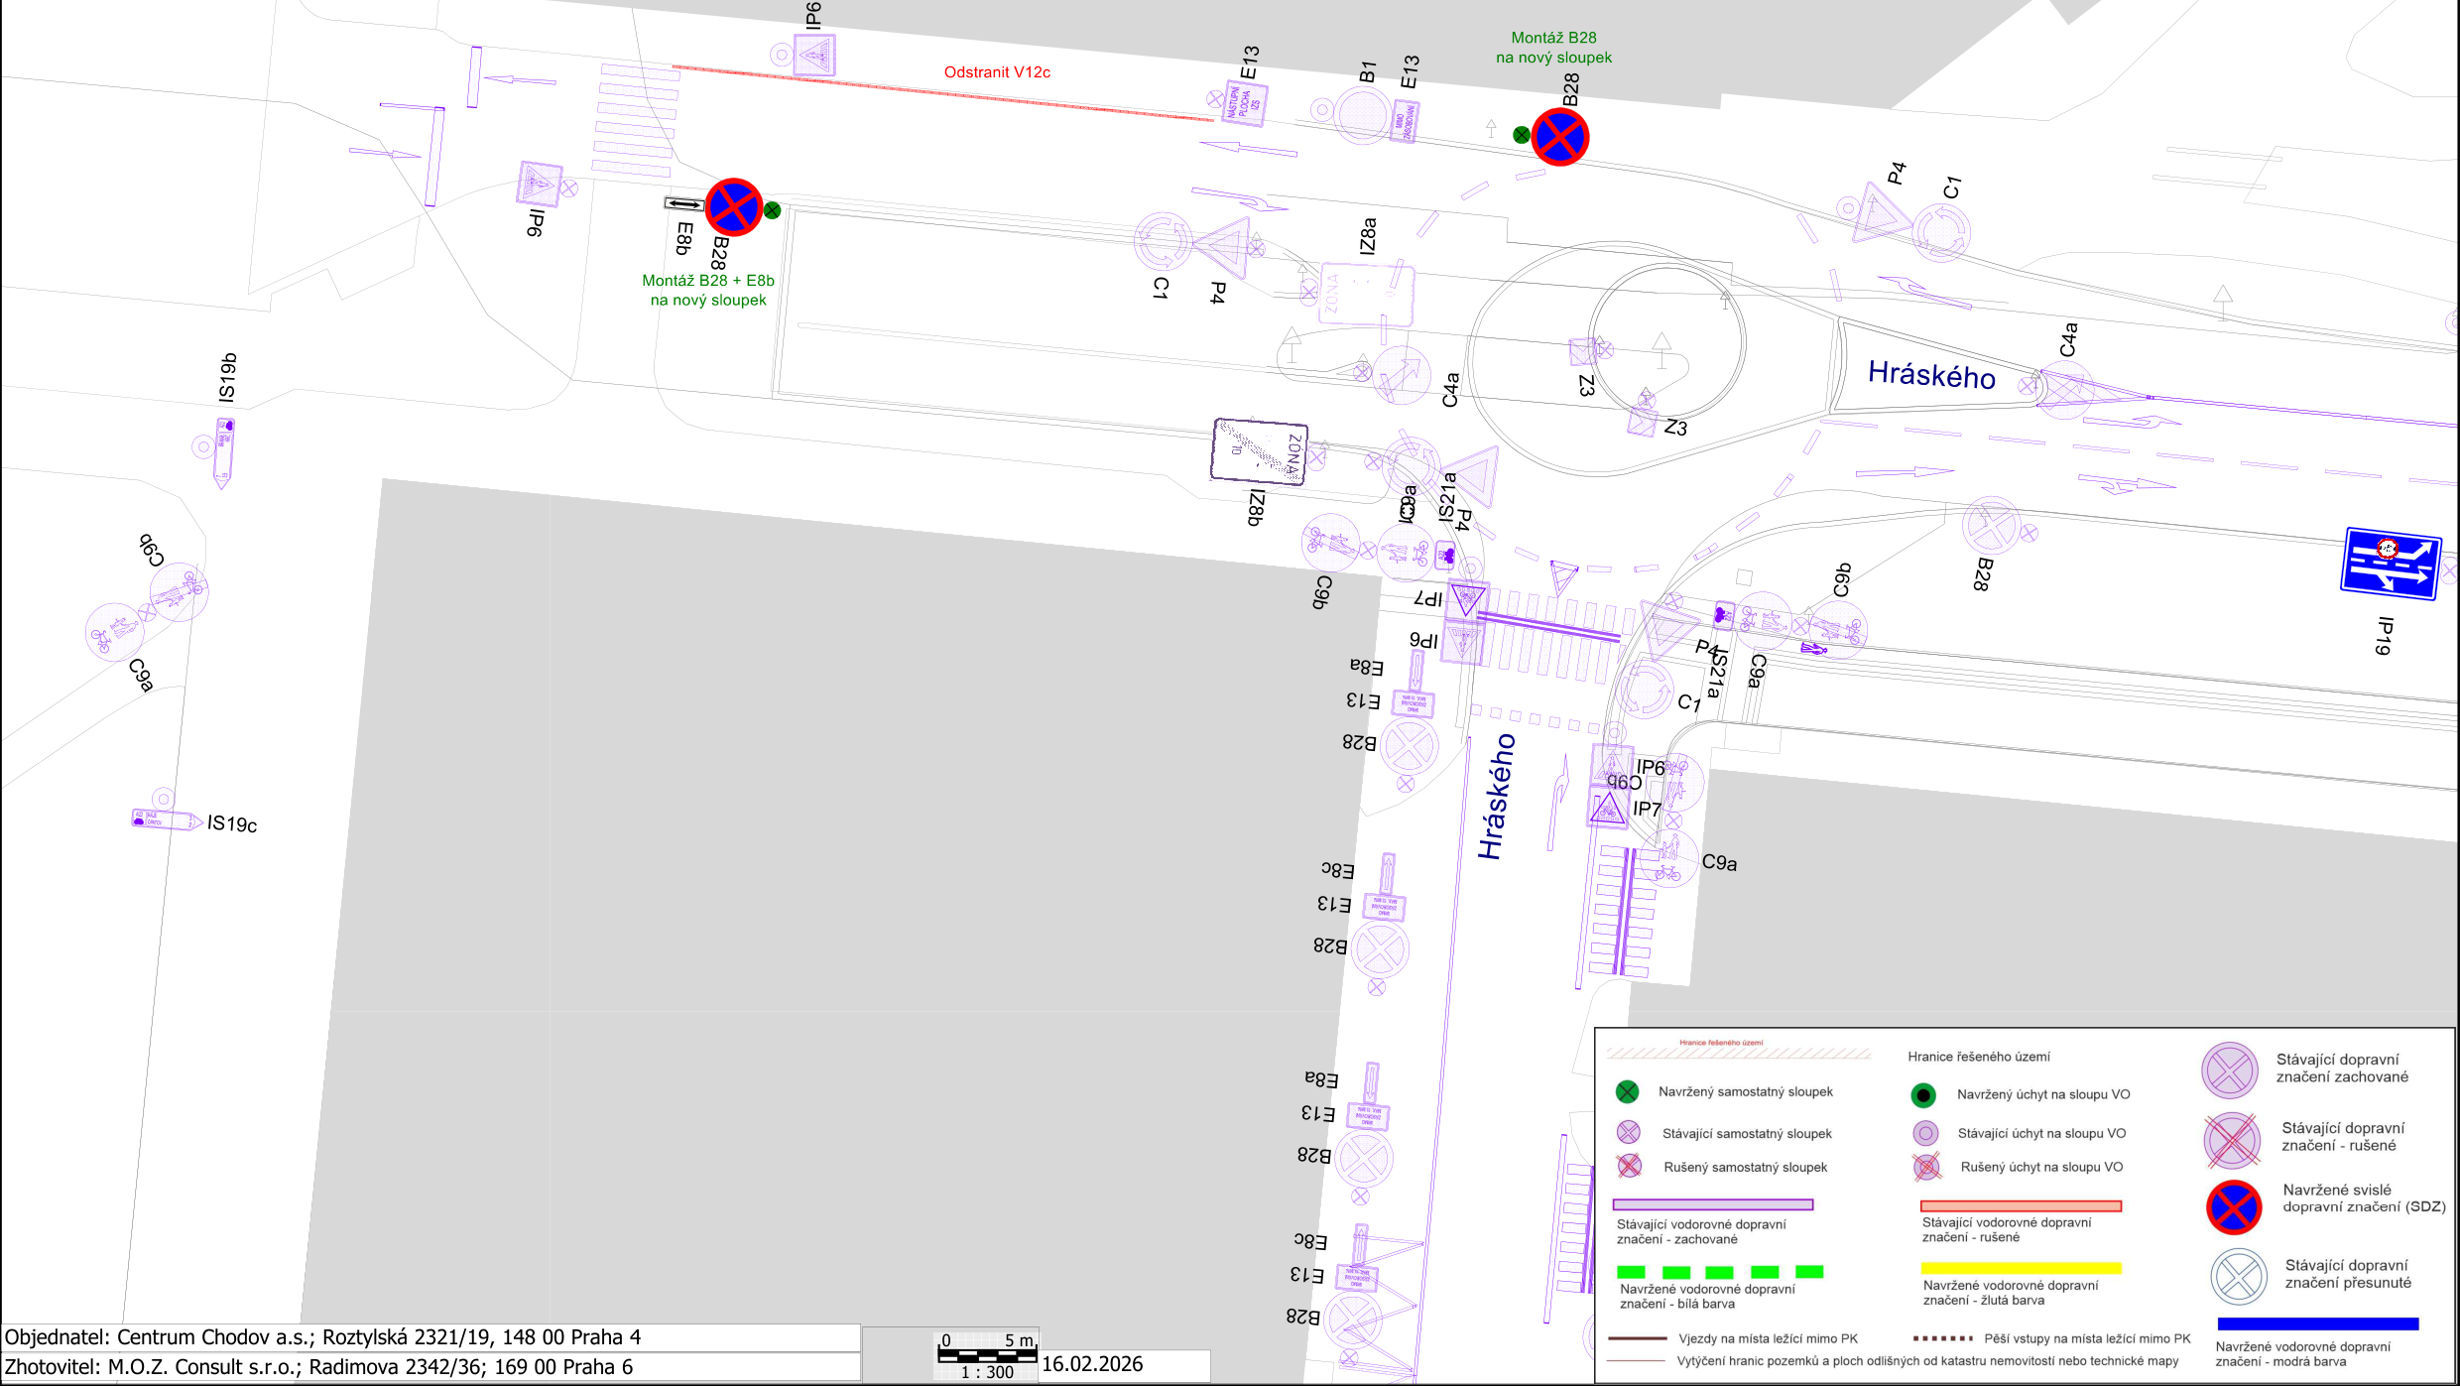Select legend icon for 'Stávající dopravní značení - rušené'
Viewport: 2460px width, 1386px height.
[x=2232, y=1141]
